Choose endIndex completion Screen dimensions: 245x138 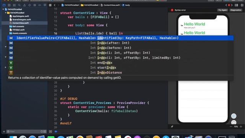click(120, 63)
